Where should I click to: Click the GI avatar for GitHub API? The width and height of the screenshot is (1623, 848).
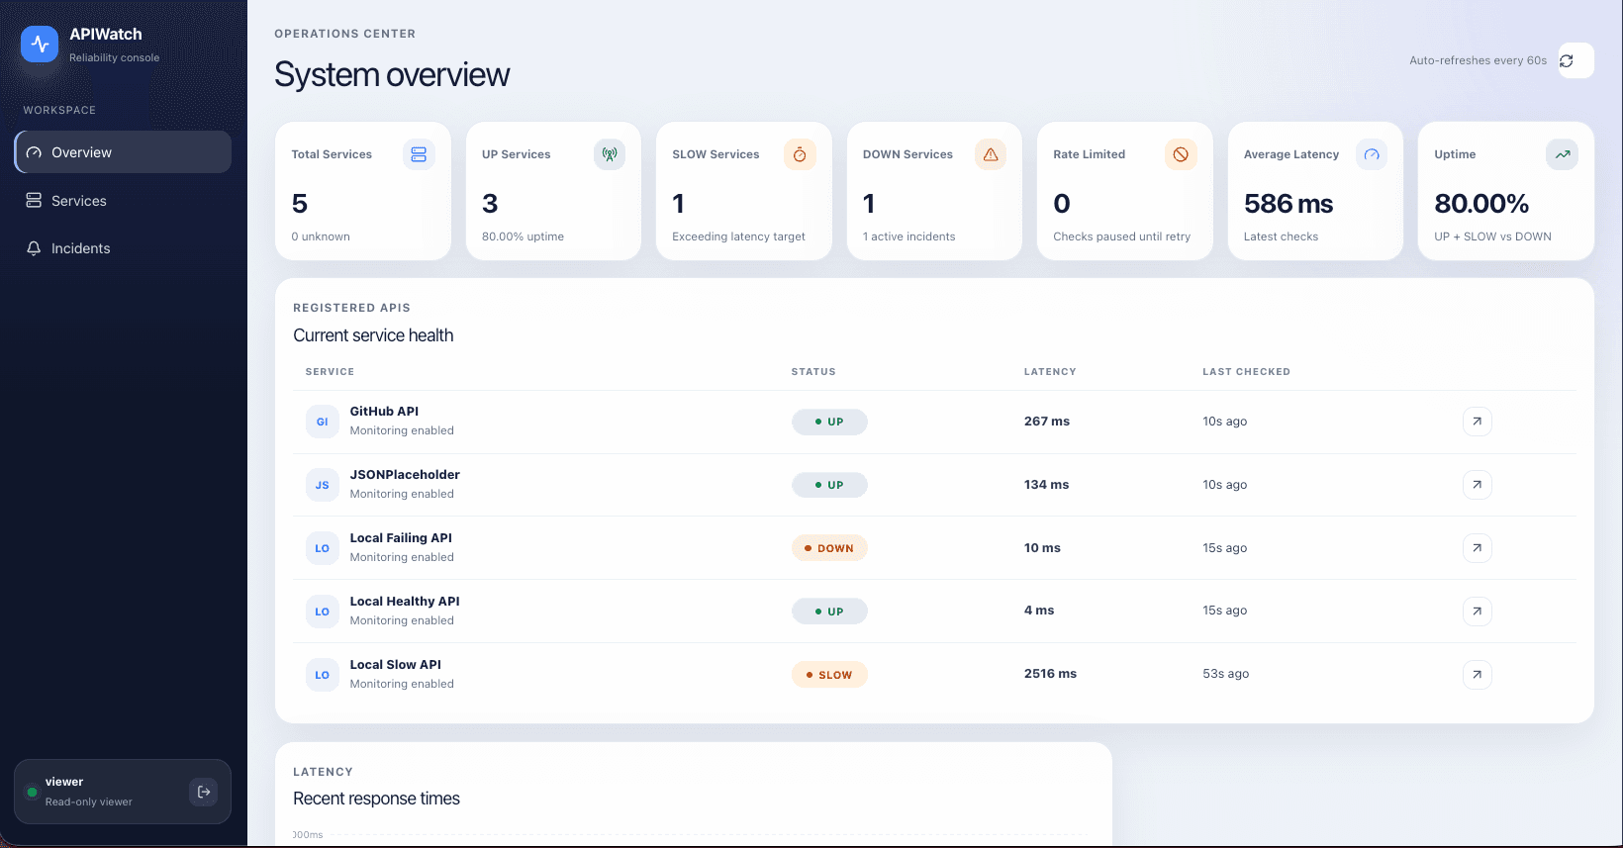pyautogui.click(x=322, y=422)
